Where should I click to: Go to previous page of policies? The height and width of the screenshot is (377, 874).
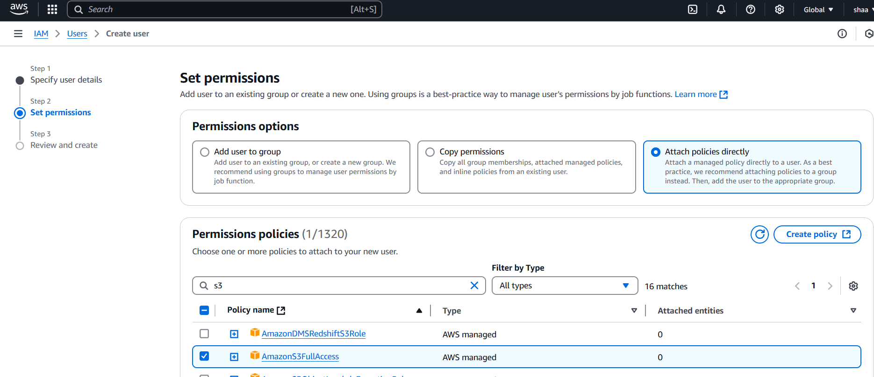tap(797, 286)
